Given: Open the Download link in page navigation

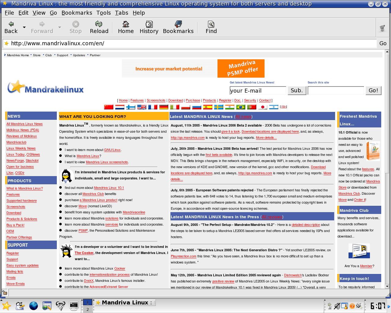Looking at the screenshot, I should pos(176,100).
